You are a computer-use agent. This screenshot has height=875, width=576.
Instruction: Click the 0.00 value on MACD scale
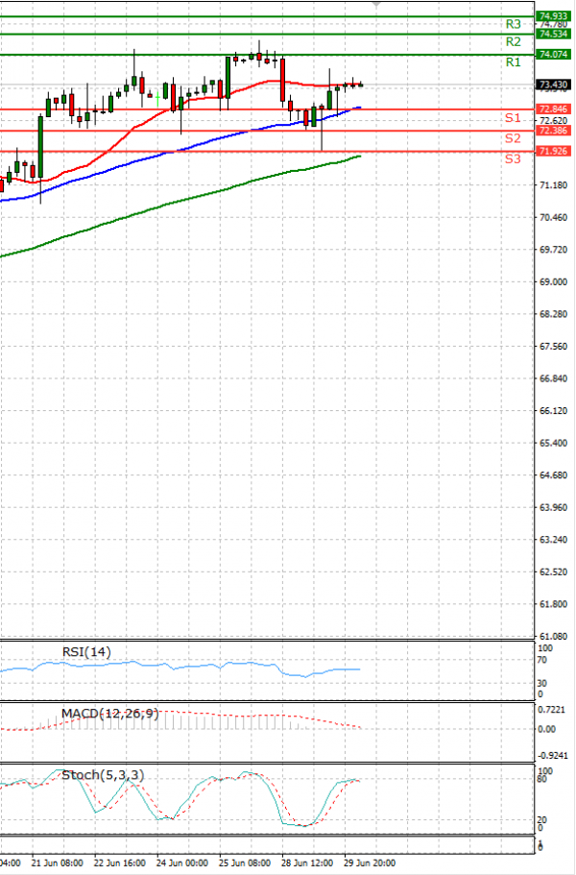point(547,729)
